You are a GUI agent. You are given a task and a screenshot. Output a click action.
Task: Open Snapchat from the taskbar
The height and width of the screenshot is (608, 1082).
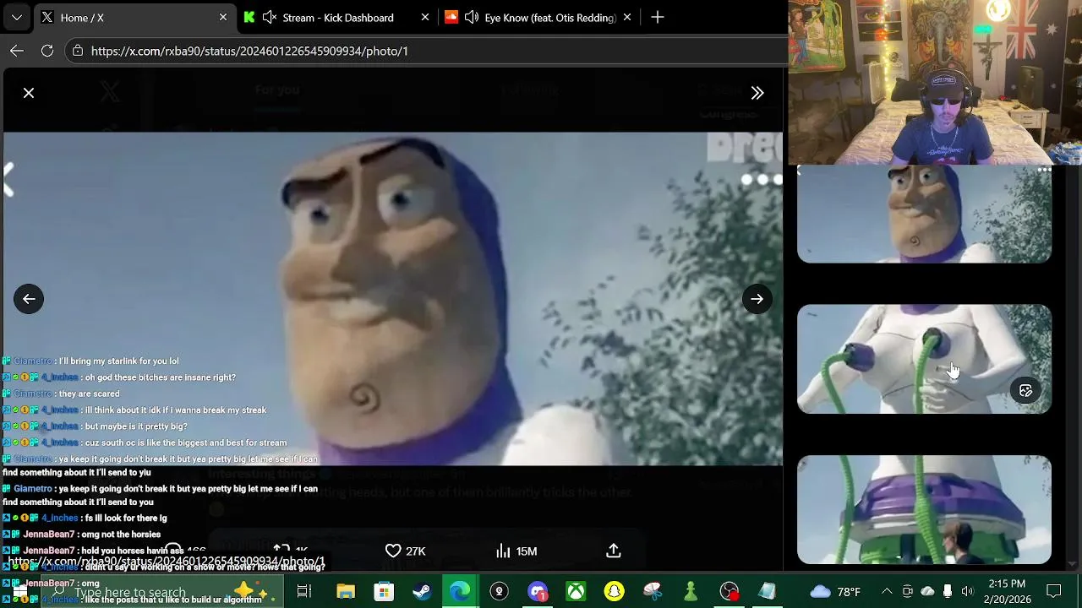pos(614,592)
